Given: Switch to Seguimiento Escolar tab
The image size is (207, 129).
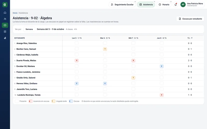Looking at the screenshot, I should click(122, 5).
